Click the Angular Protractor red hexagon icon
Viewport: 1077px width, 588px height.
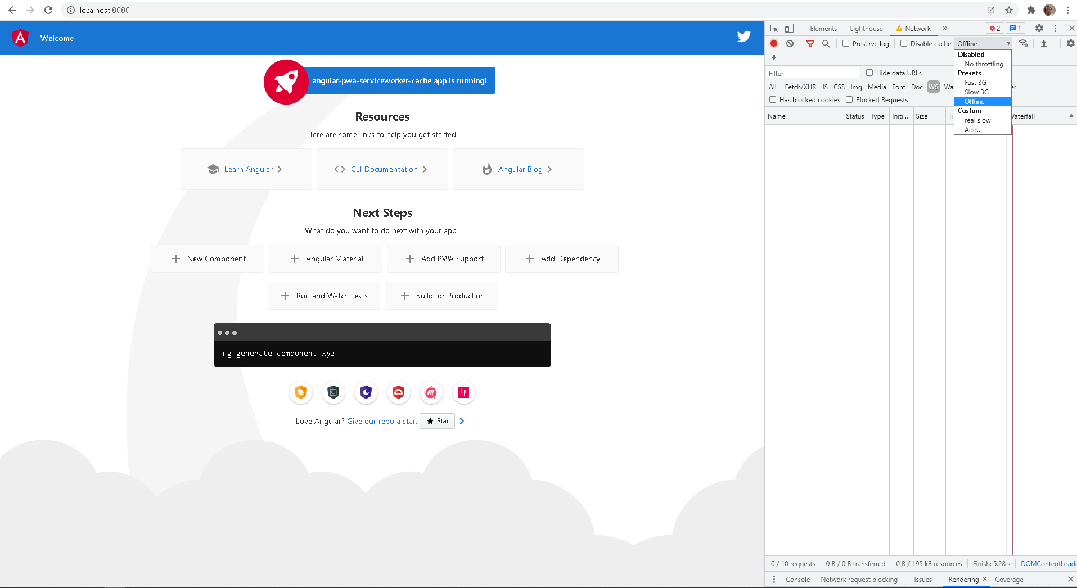pos(399,392)
